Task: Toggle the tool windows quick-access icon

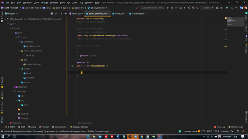Action: (x=2, y=131)
